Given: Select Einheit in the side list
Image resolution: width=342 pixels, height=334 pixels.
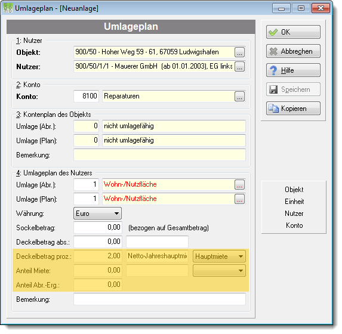Looking at the screenshot, I should pyautogui.click(x=294, y=202).
